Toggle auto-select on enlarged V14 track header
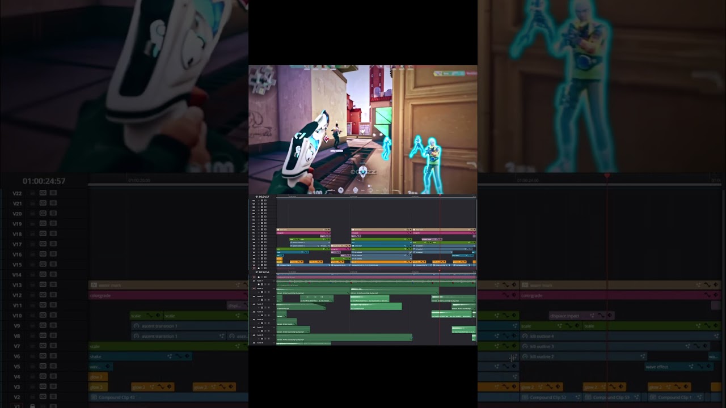 point(43,275)
